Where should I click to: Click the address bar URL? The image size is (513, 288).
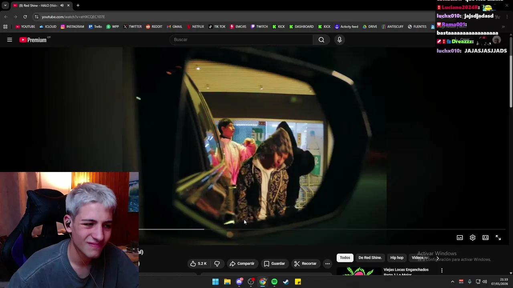[73, 17]
